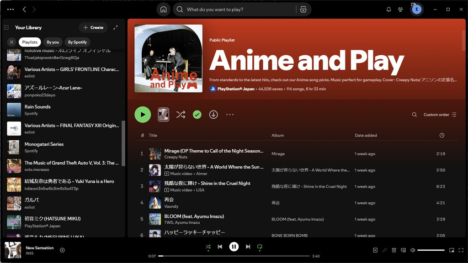
Task: Open the play queue
Action: [x=394, y=250]
